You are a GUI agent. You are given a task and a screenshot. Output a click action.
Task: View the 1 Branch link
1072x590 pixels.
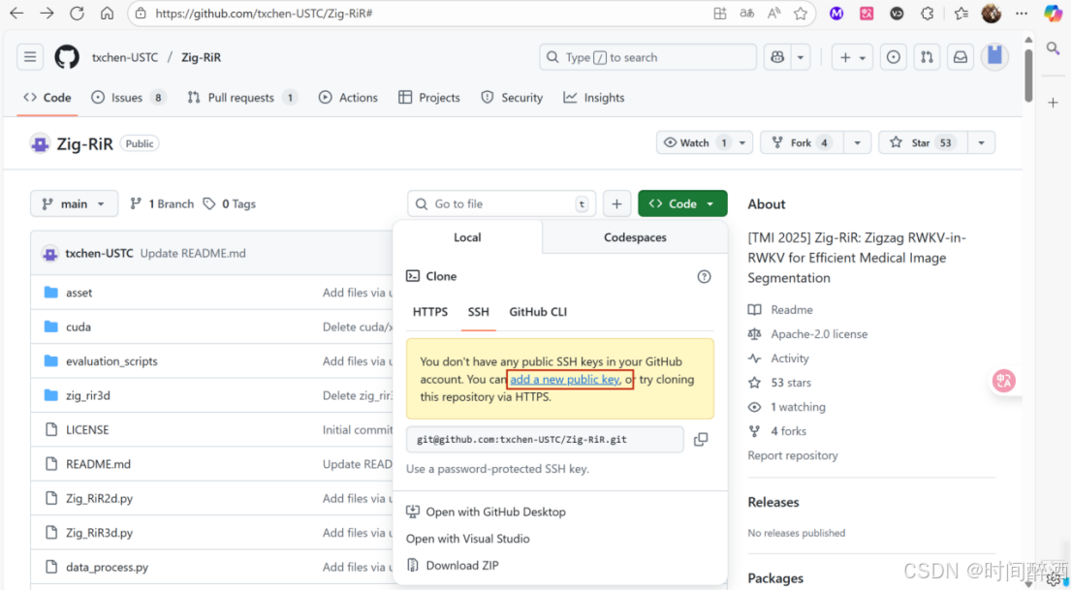click(x=162, y=203)
